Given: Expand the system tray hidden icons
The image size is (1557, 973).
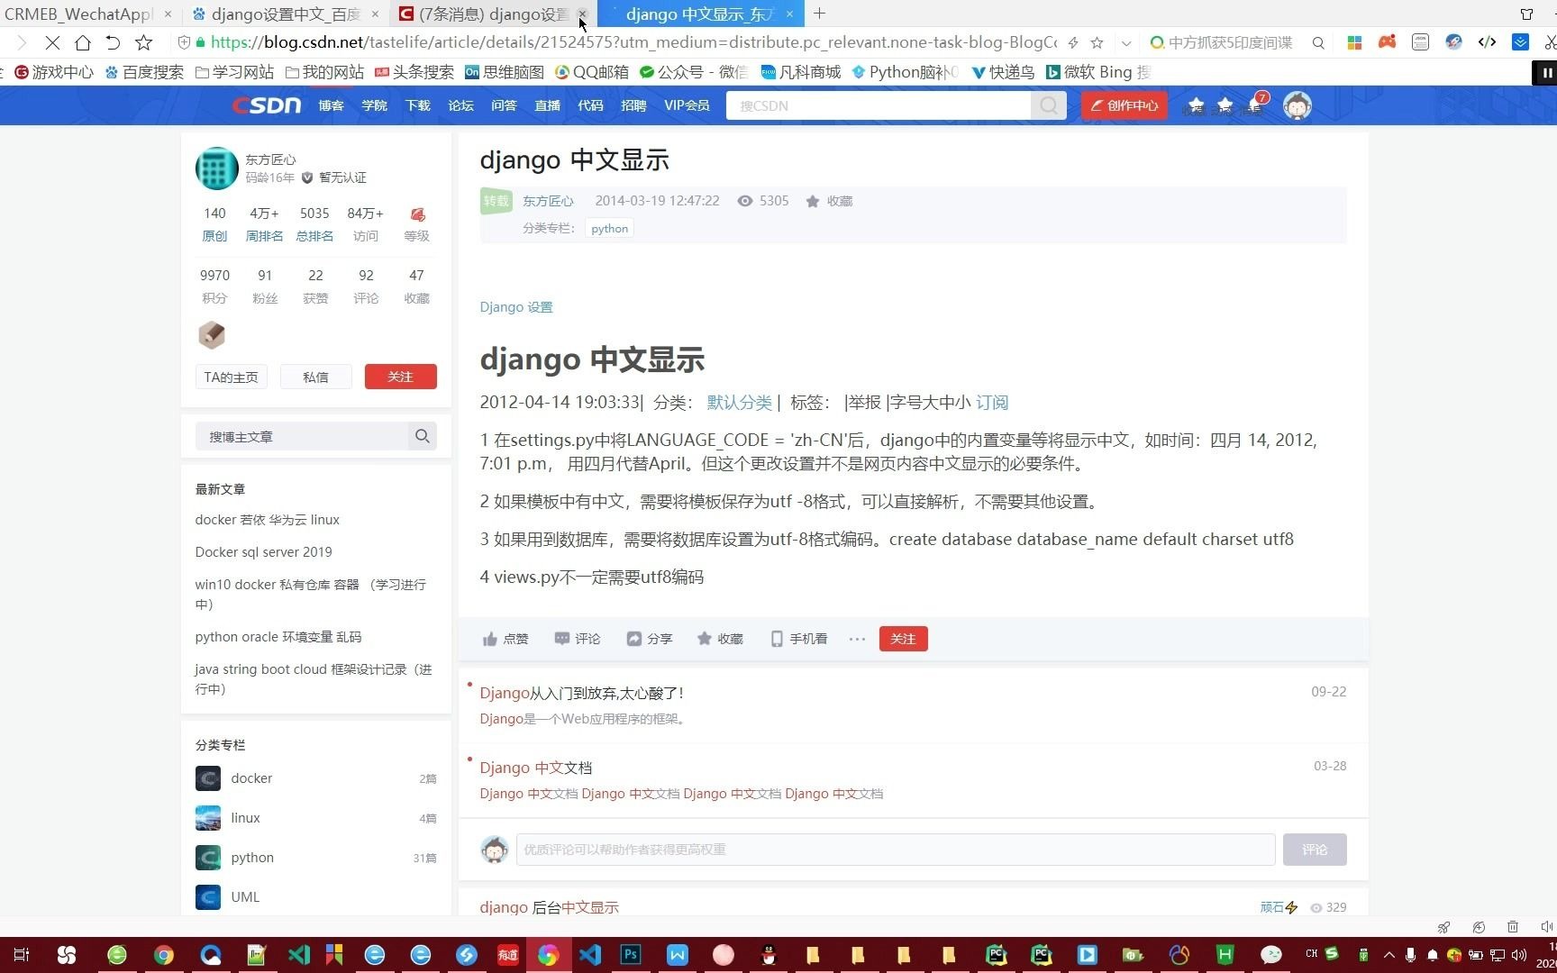Looking at the screenshot, I should point(1389,955).
